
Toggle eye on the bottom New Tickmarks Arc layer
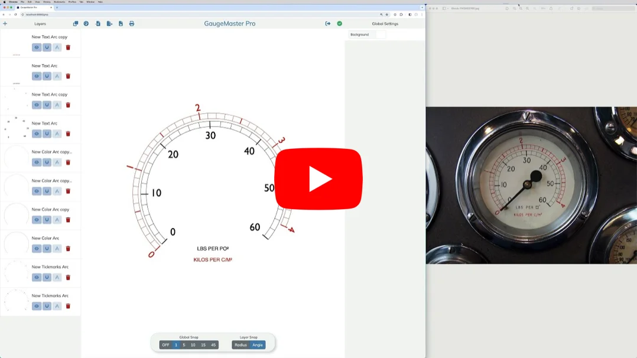pyautogui.click(x=37, y=306)
